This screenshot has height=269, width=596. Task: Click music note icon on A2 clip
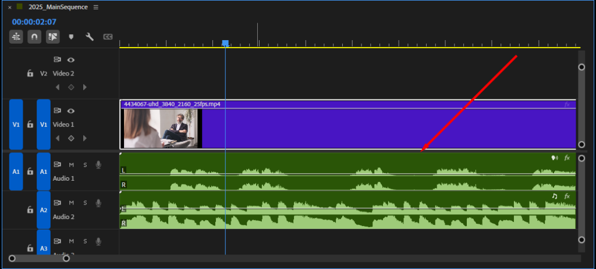(555, 196)
